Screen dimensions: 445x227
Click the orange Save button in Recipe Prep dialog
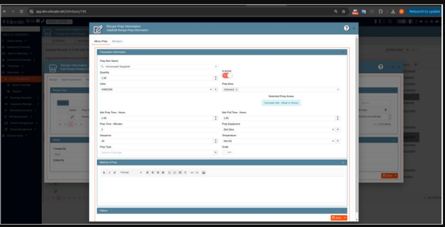pos(336,218)
